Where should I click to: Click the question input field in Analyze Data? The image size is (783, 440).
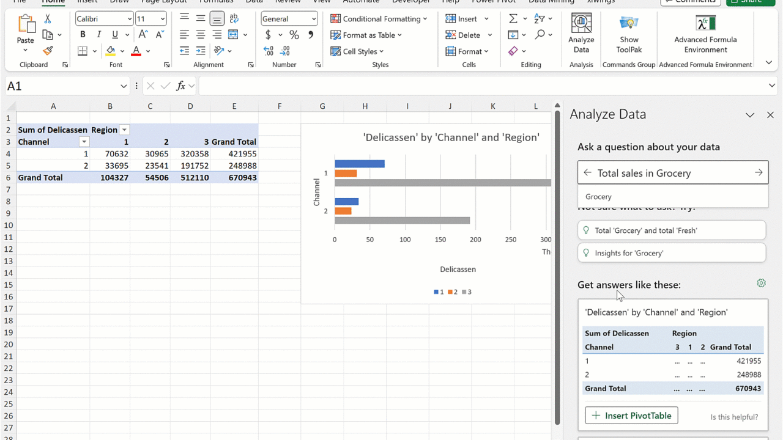click(x=672, y=173)
